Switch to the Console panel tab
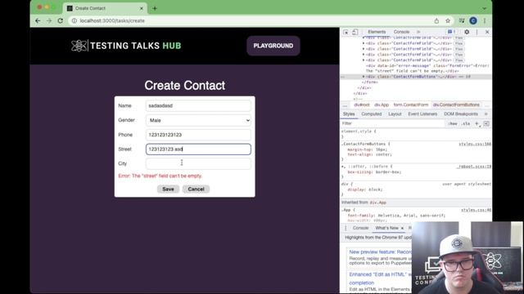 coord(401,32)
